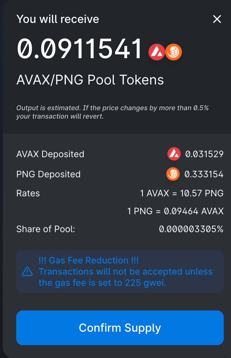231x358 pixels.
Task: Click the AVAX/PNG Pool Tokens label
Action: (x=90, y=80)
